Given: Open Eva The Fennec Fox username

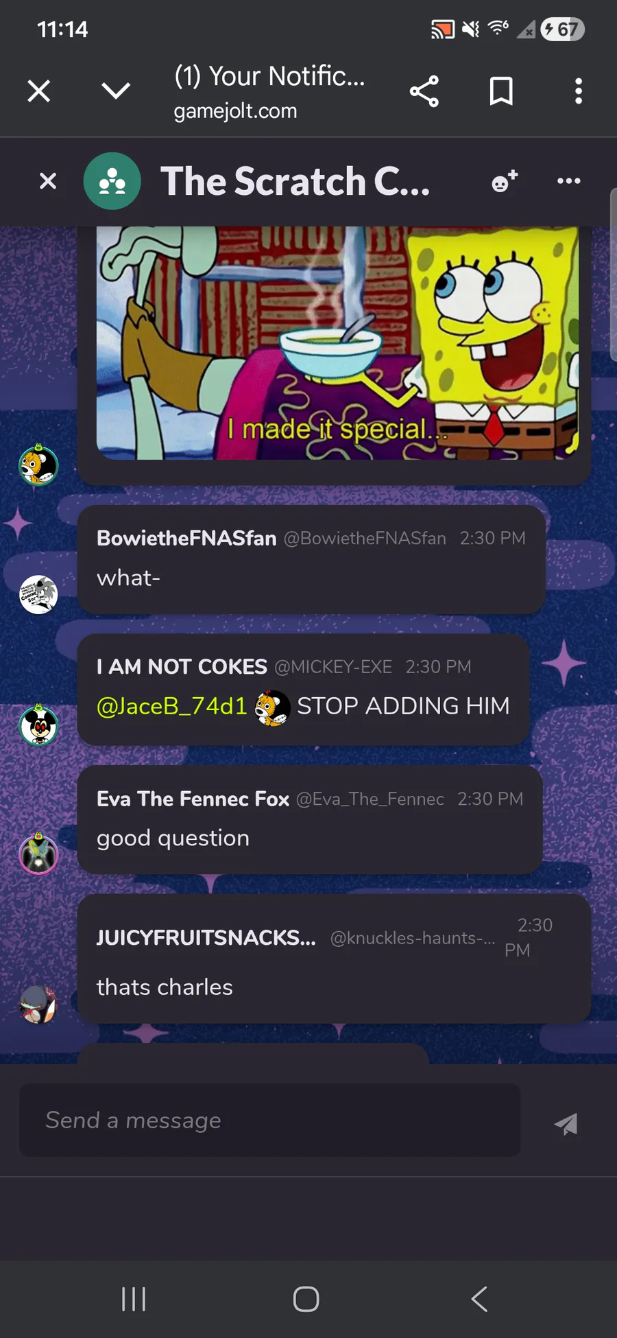Looking at the screenshot, I should point(193,799).
